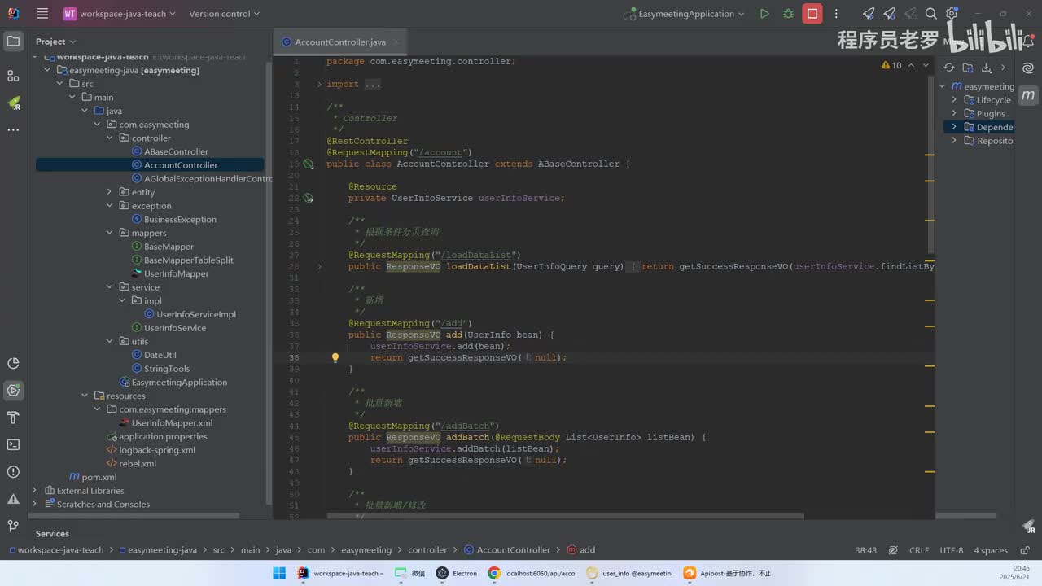Open the JRebel tool window in left sidebar
The width and height of the screenshot is (1042, 586).
coord(13,103)
